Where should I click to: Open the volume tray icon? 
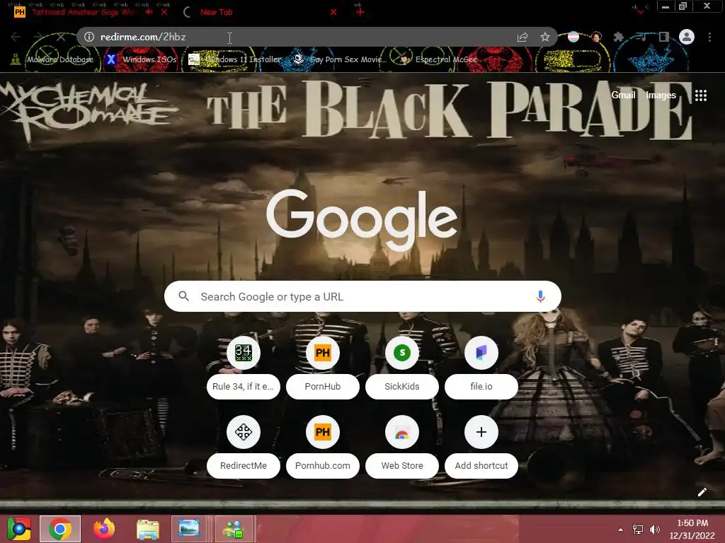click(x=655, y=529)
